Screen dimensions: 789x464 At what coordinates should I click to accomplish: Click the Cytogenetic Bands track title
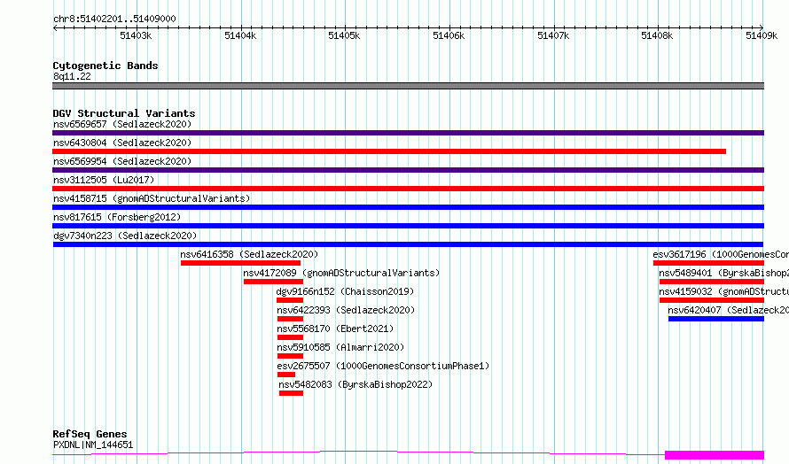[x=105, y=66]
